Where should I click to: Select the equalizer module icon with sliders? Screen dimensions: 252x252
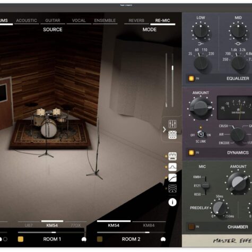point(172,156)
